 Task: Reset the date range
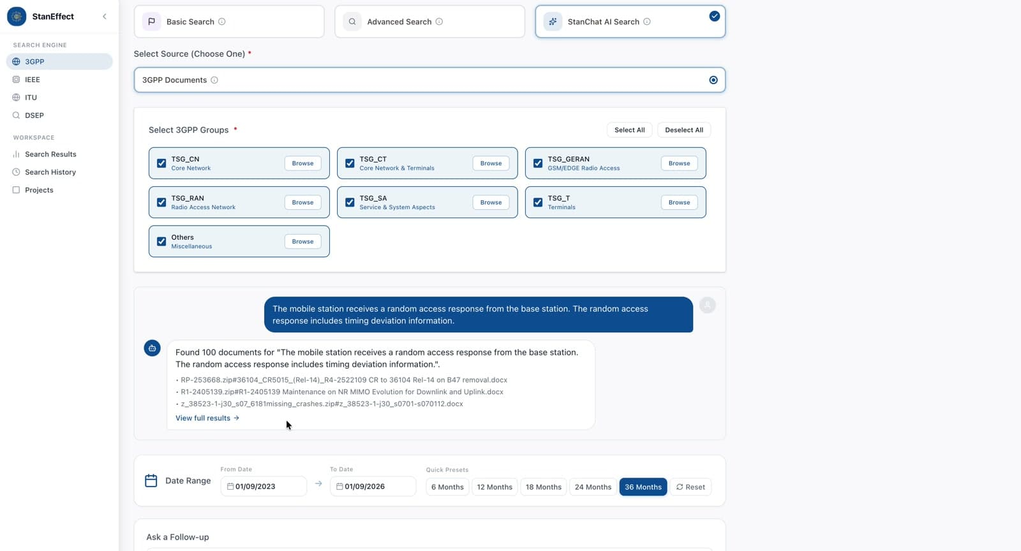[x=690, y=487]
